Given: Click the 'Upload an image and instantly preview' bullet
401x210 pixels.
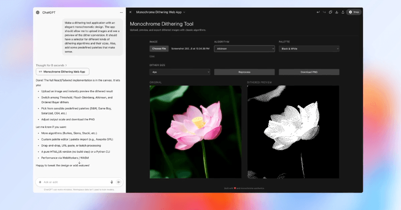Looking at the screenshot, I should [77, 91].
